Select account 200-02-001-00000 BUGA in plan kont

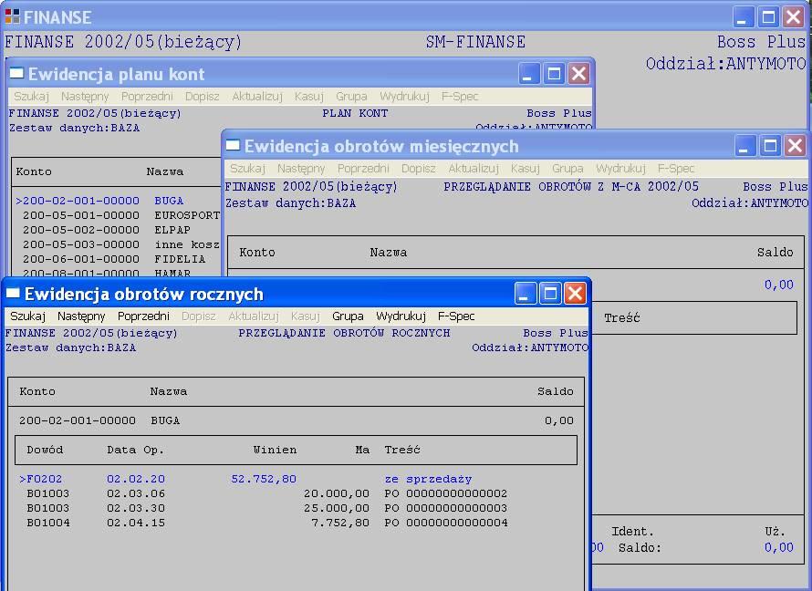pyautogui.click(x=117, y=201)
